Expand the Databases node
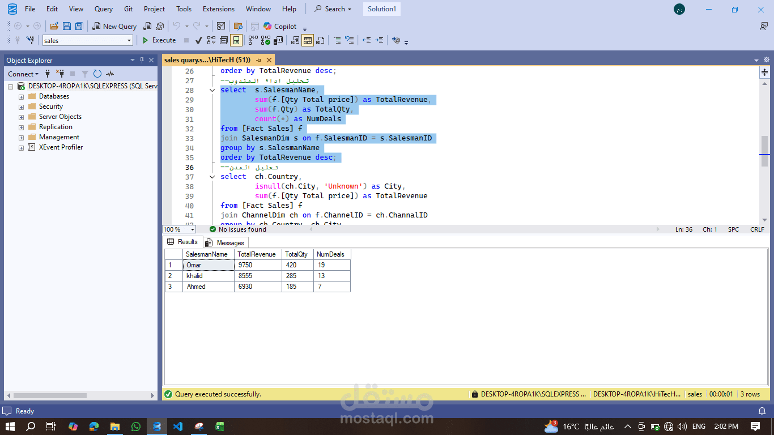Viewport: 774px width, 435px height. click(20, 96)
